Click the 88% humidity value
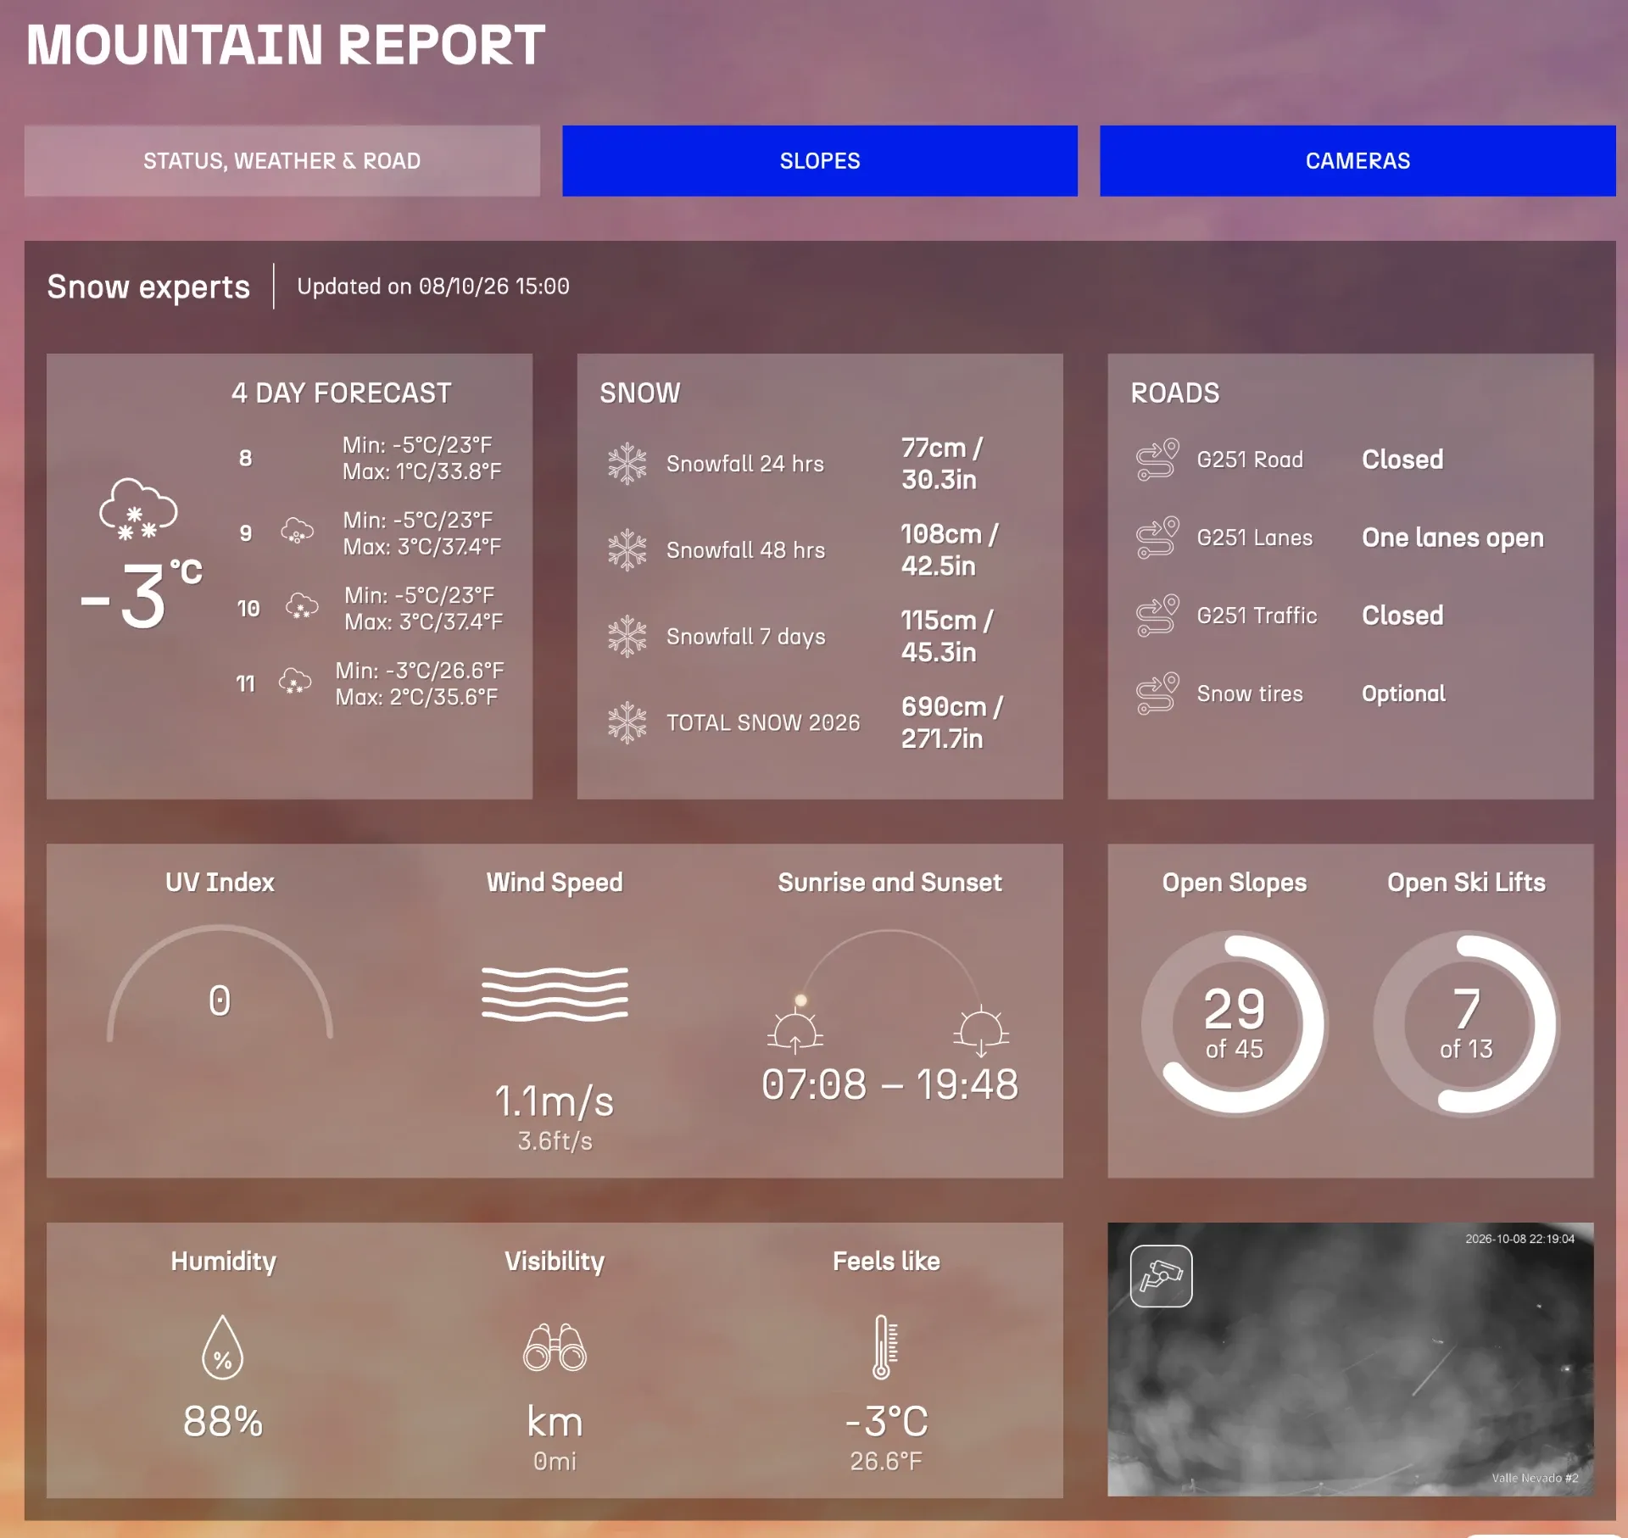The height and width of the screenshot is (1538, 1628). [223, 1422]
